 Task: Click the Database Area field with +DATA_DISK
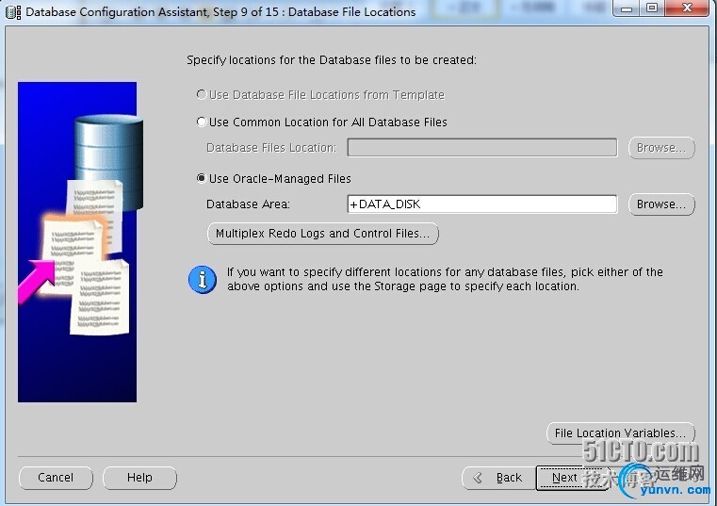482,204
